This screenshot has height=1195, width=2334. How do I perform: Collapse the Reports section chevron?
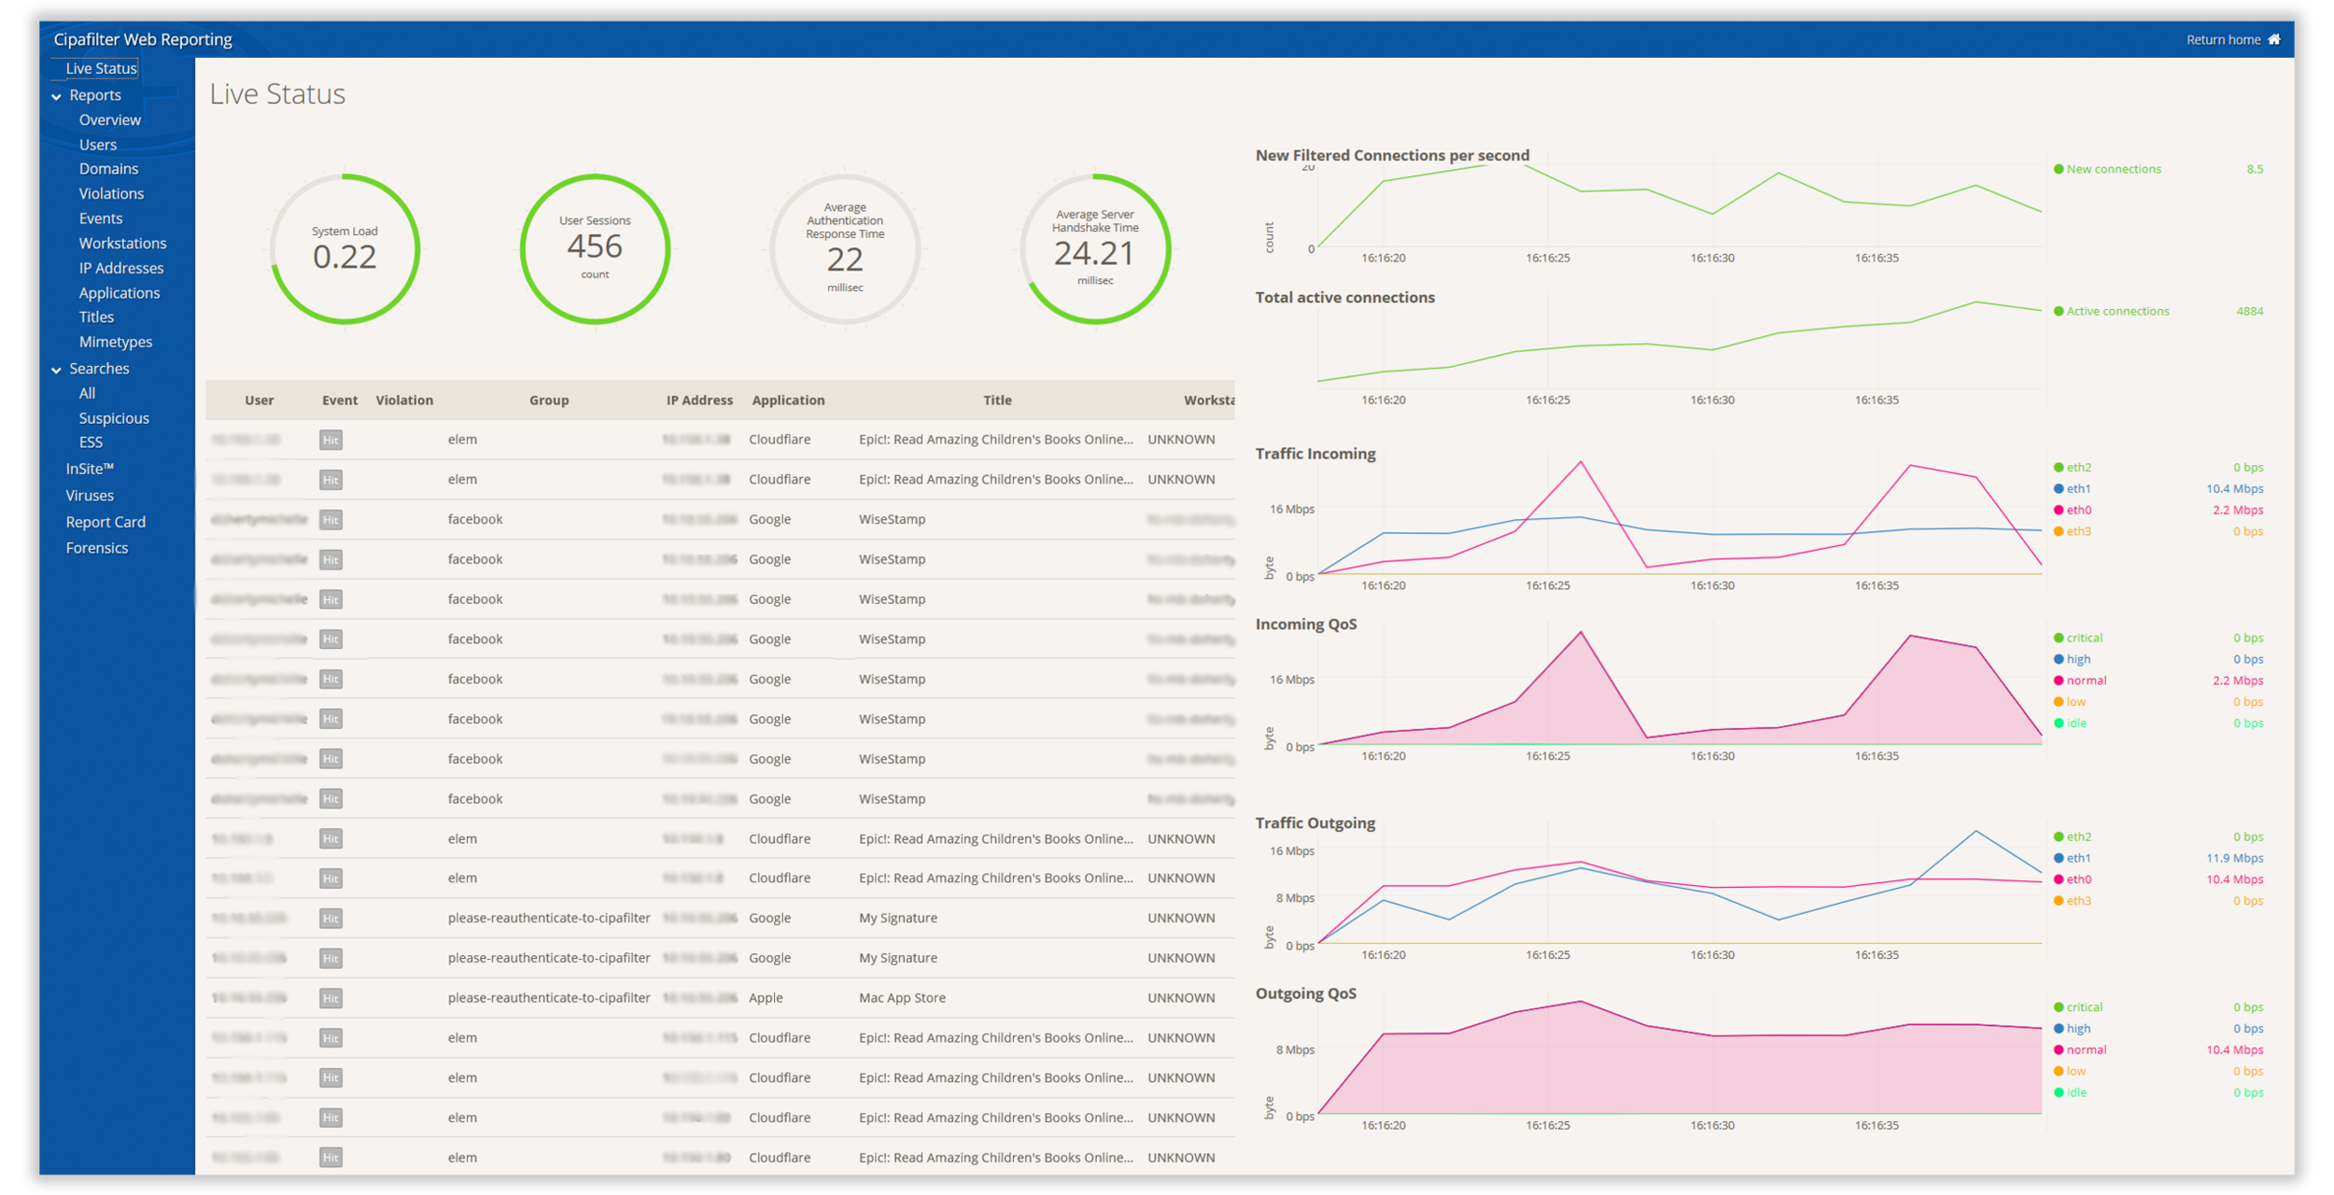coord(57,96)
